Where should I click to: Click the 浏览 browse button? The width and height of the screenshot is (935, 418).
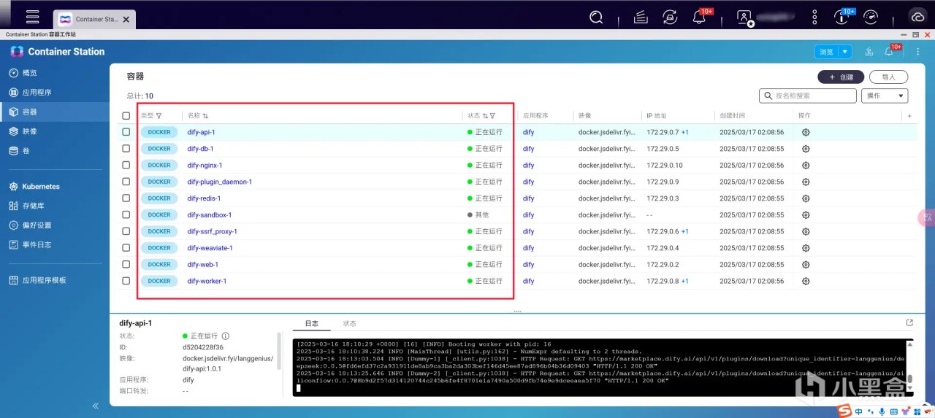(x=826, y=52)
